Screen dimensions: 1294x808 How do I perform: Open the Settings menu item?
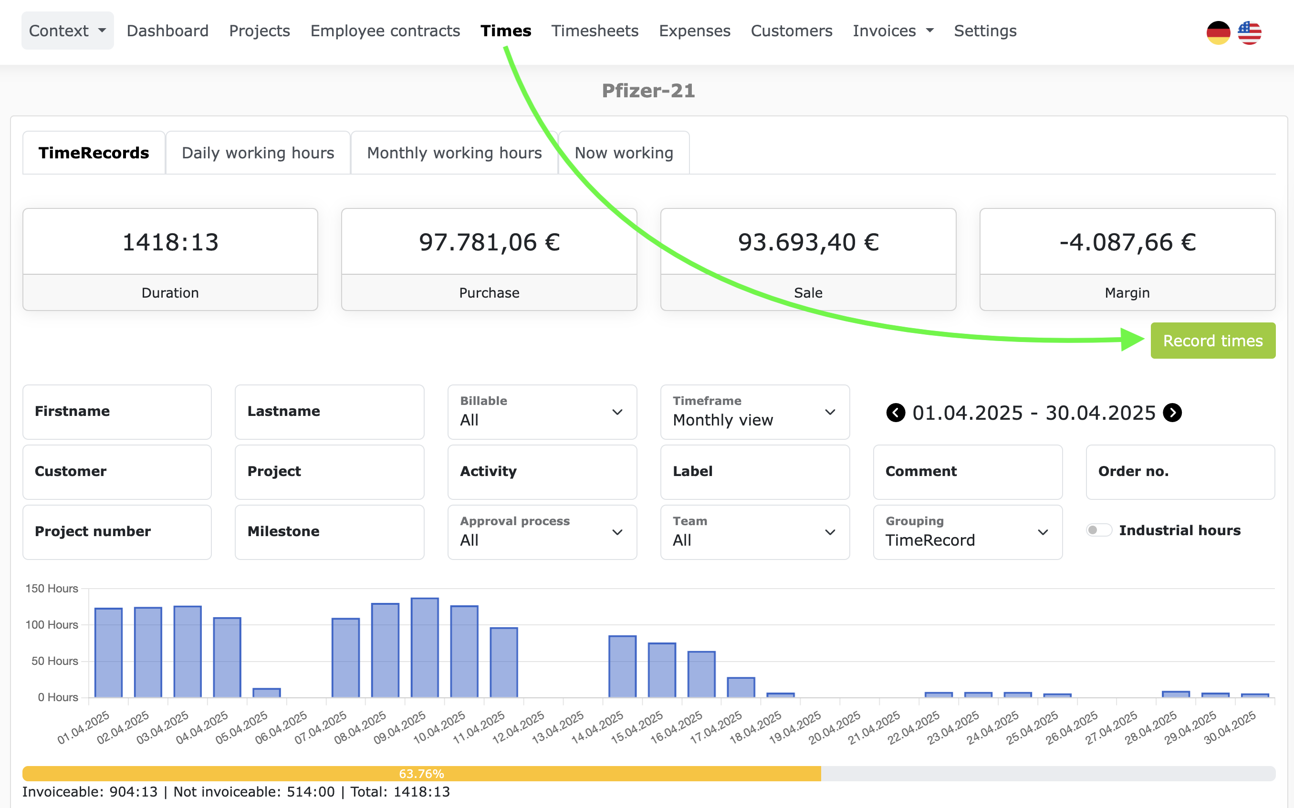(x=984, y=31)
